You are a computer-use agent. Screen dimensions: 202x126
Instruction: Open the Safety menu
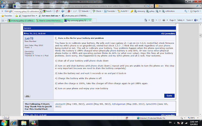click(x=181, y=20)
